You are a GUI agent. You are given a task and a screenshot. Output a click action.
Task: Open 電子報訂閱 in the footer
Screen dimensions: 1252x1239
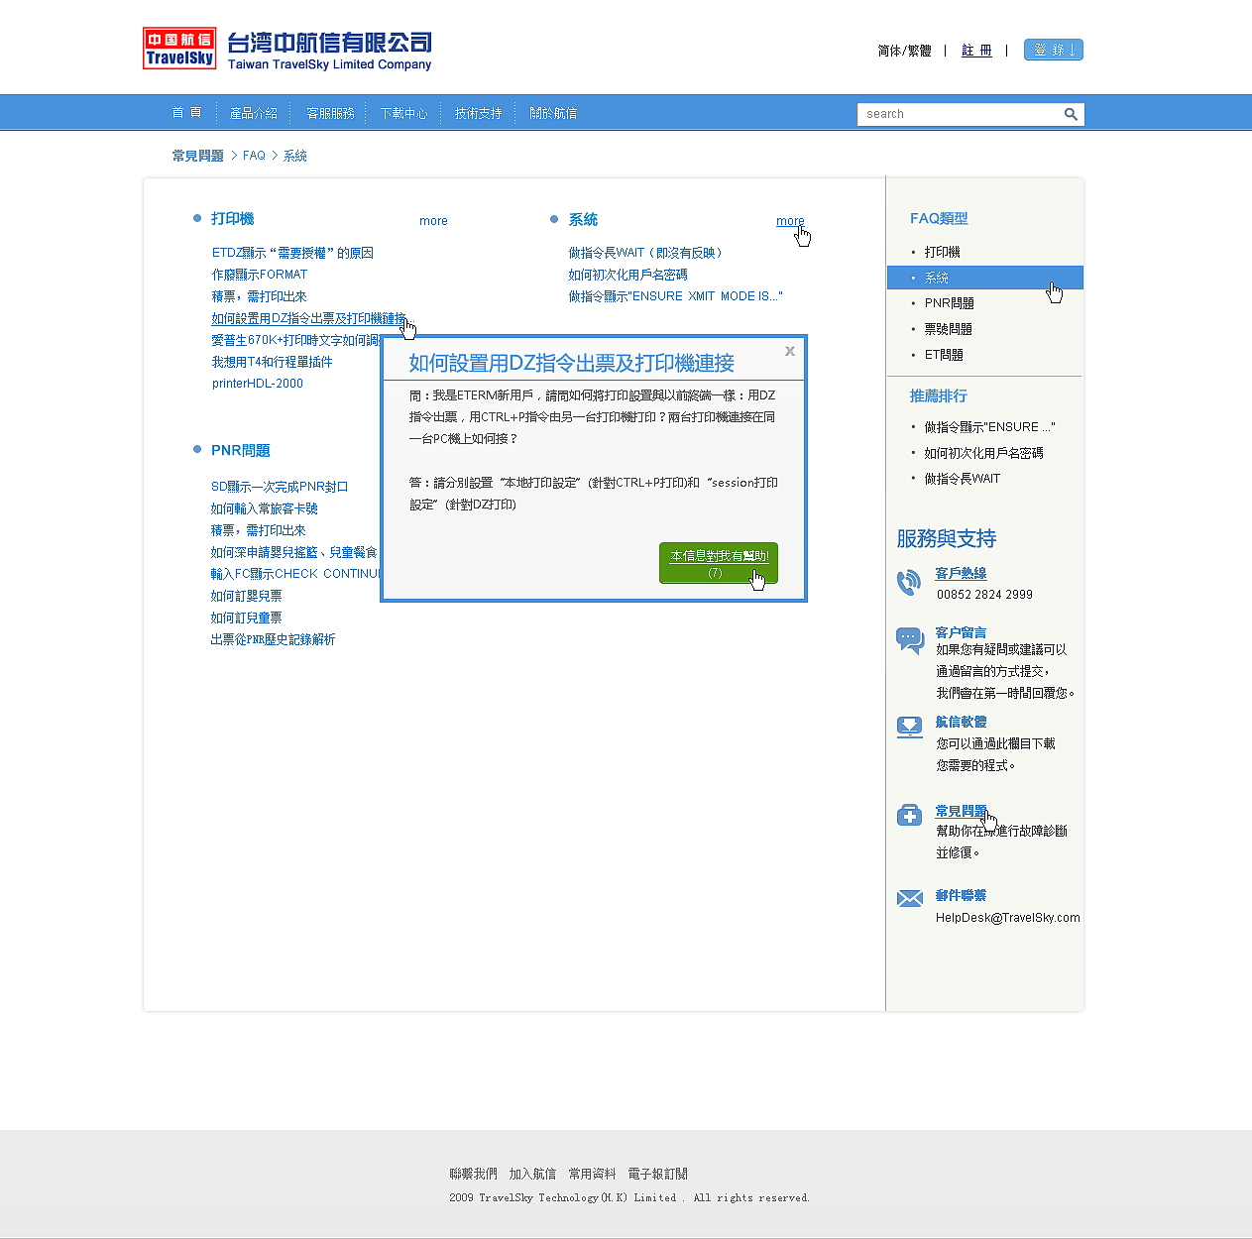655,1174
